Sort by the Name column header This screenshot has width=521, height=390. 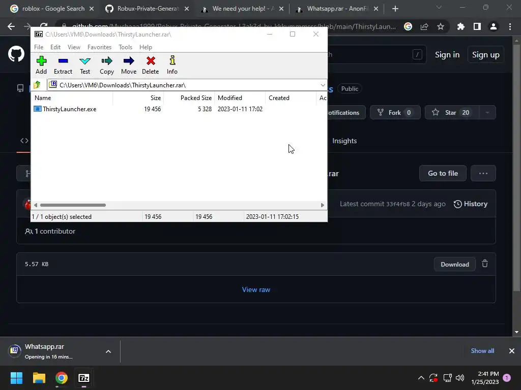tap(72, 98)
